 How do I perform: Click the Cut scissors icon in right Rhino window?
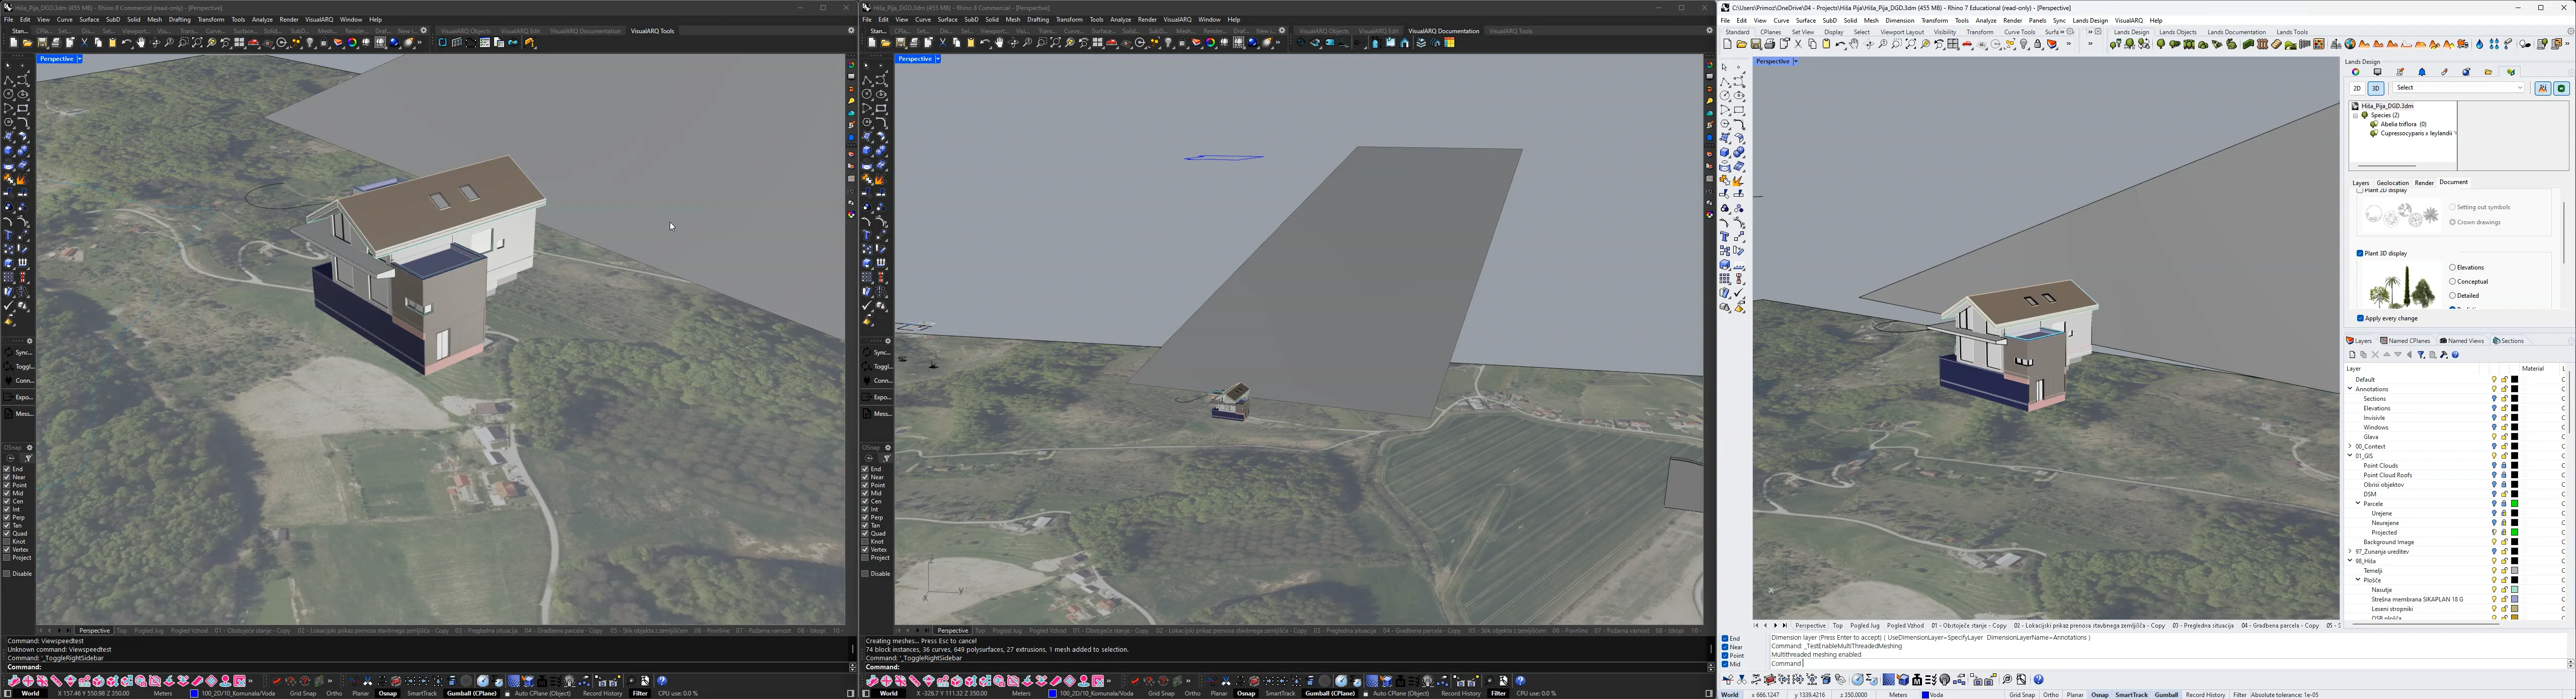[x=1798, y=44]
